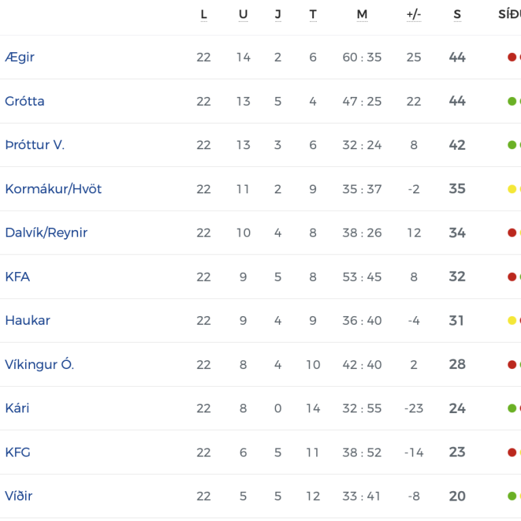Click the U column header
This screenshot has width=521, height=521.
[243, 15]
